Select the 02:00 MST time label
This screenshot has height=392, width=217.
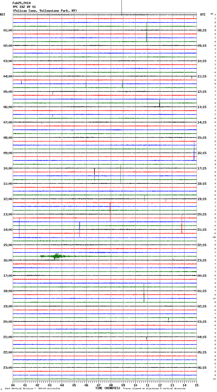(8, 46)
